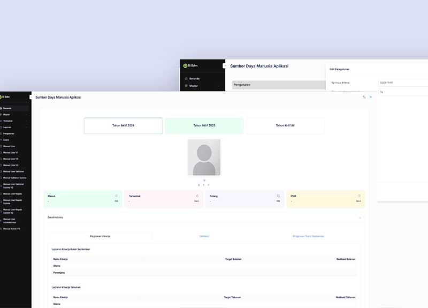
Task: Open Pengaturan from the sidebar
Action: coord(9,133)
